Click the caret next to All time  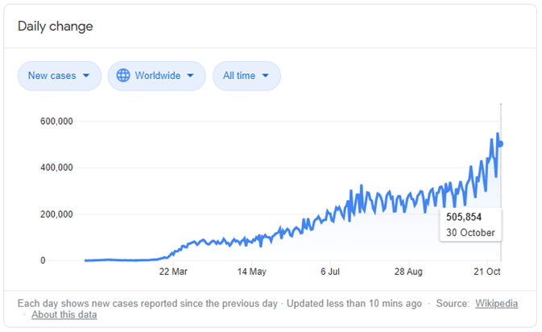pos(266,76)
